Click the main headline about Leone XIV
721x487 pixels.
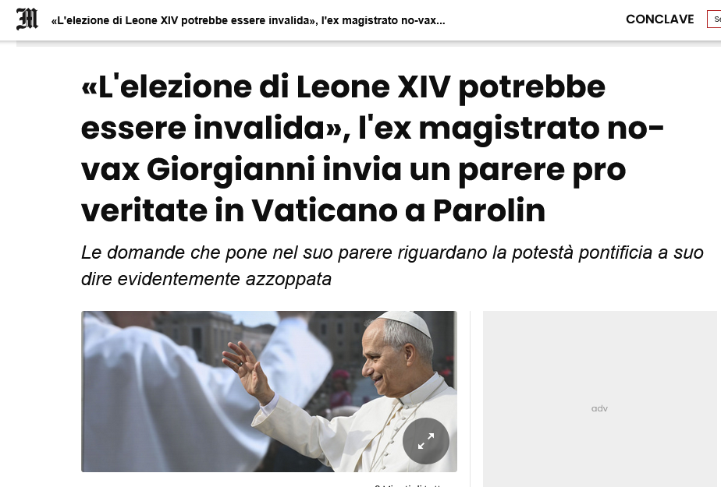pos(372,148)
